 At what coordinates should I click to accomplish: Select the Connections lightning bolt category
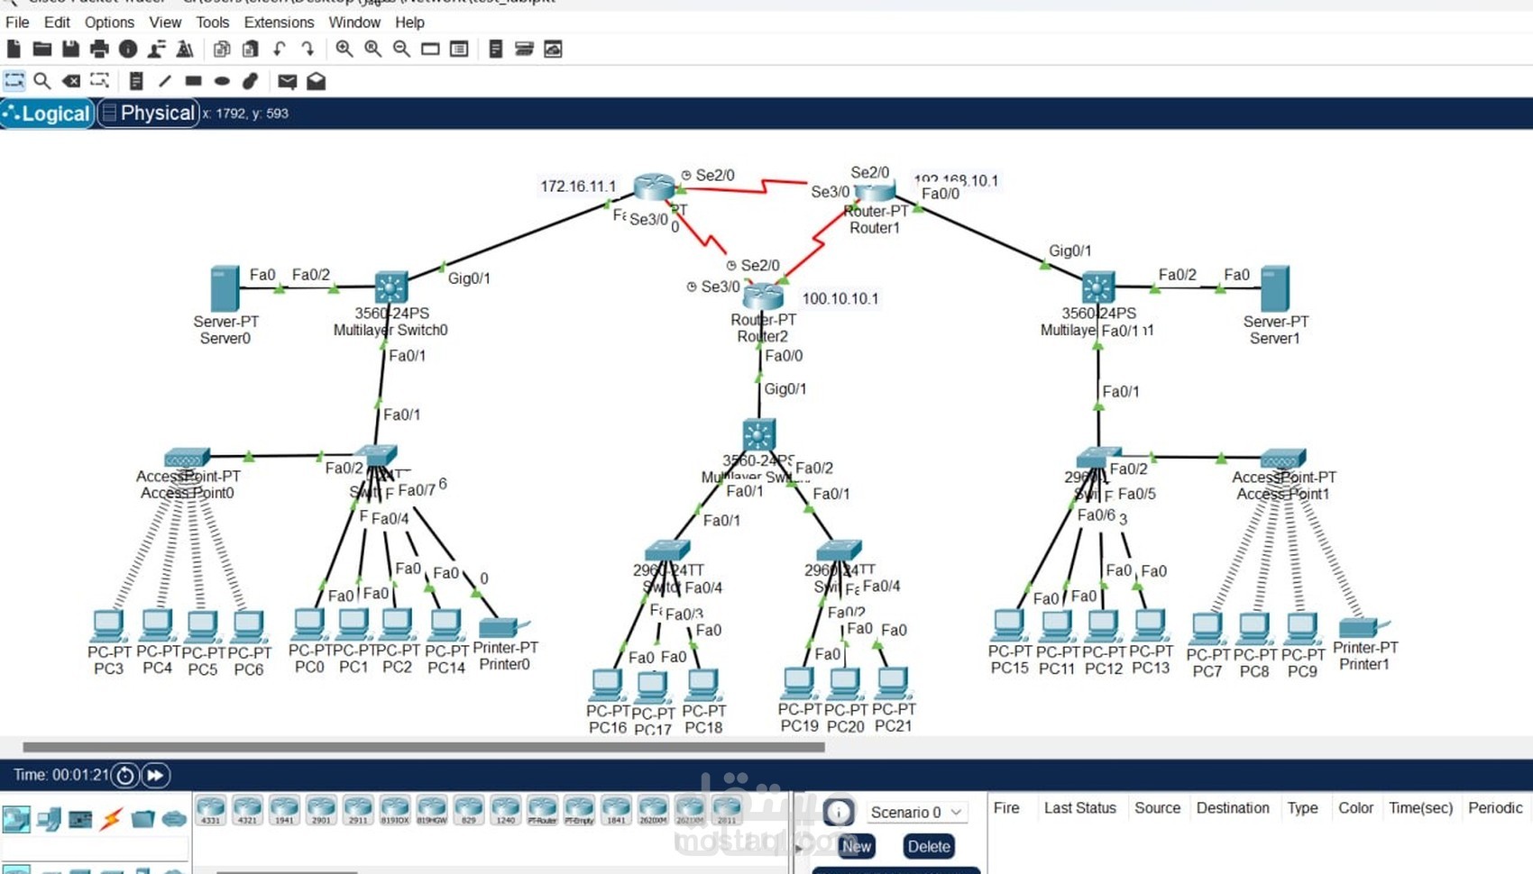(x=109, y=818)
